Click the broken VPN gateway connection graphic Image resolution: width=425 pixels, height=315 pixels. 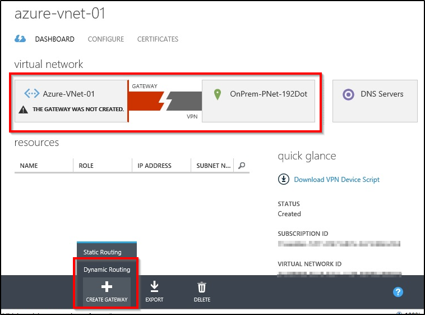(165, 101)
